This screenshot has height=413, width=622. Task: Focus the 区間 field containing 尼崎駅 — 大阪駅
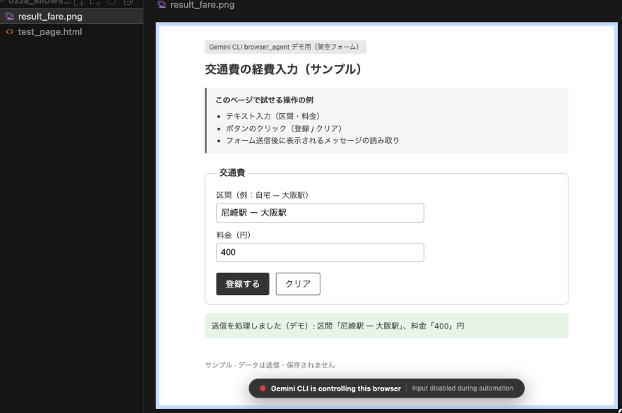pyautogui.click(x=320, y=213)
